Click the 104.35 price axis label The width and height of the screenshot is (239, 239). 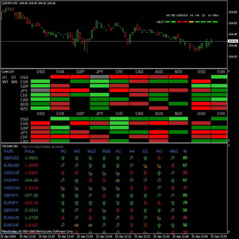tap(233, 57)
